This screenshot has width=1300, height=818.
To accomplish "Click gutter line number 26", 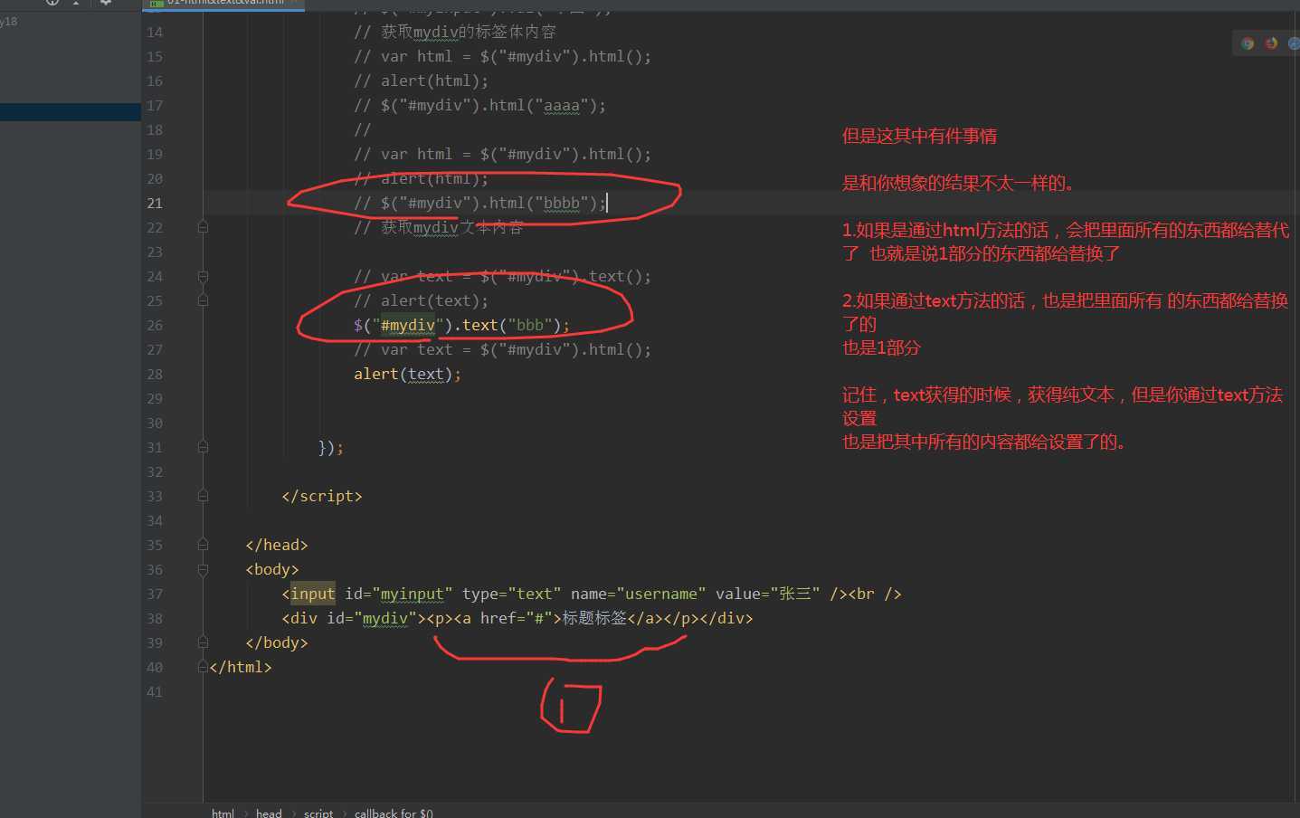I will click(x=155, y=325).
